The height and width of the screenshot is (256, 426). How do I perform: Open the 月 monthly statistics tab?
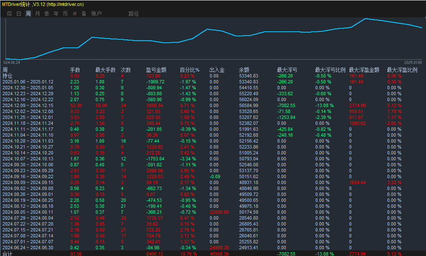click(37, 14)
